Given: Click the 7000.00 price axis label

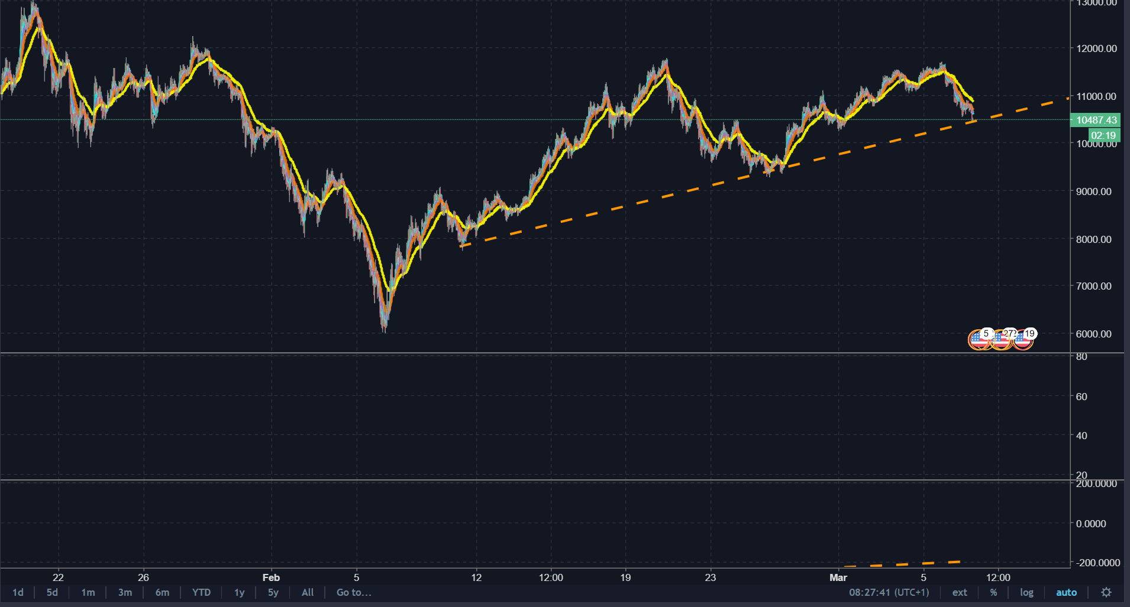Looking at the screenshot, I should coord(1093,286).
